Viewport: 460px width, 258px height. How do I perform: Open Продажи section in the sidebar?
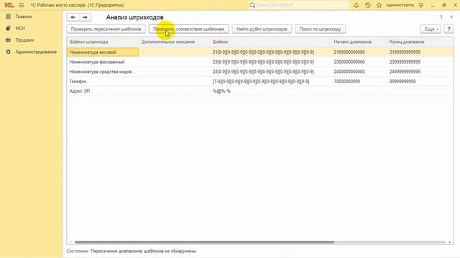[x=24, y=40]
